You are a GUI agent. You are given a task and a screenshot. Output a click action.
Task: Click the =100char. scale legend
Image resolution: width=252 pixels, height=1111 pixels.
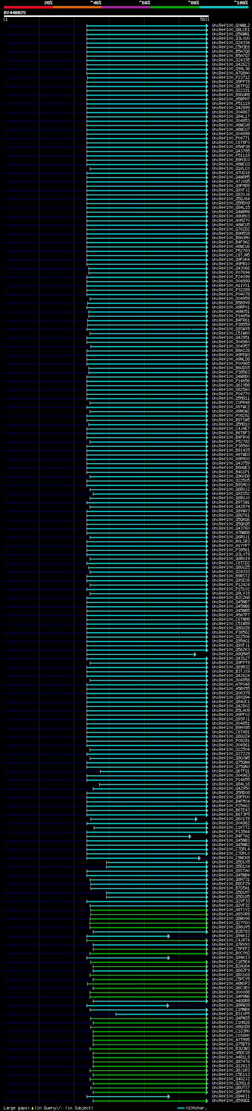pos(192,1107)
